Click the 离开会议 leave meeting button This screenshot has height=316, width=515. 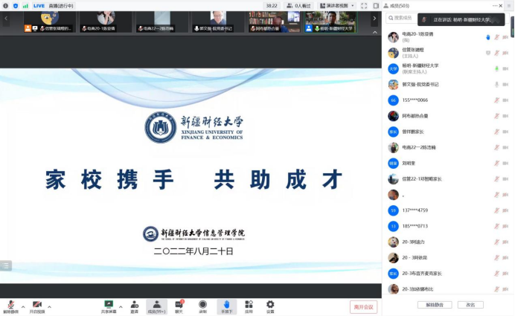pos(363,307)
